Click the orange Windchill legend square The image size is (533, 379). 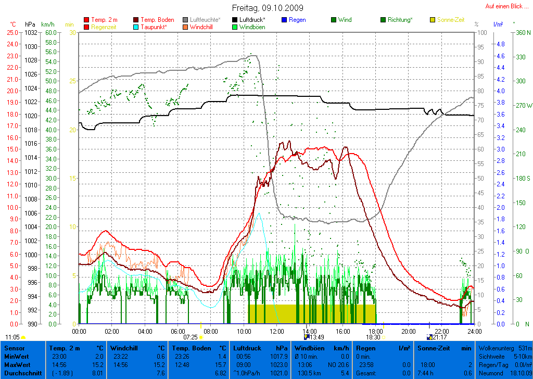pyautogui.click(x=185, y=27)
